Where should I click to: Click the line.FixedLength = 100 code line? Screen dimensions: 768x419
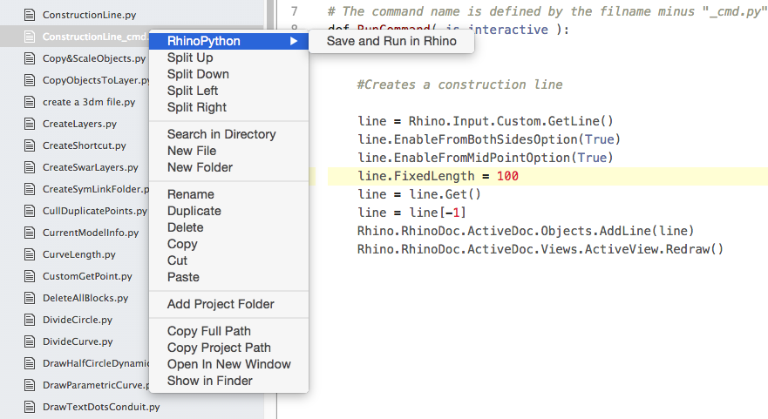tap(438, 176)
